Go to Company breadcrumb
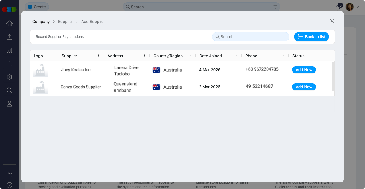This screenshot has width=365, height=189. click(41, 22)
